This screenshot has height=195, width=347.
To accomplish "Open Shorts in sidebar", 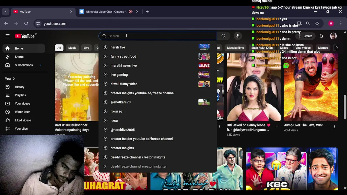I will [24, 57].
